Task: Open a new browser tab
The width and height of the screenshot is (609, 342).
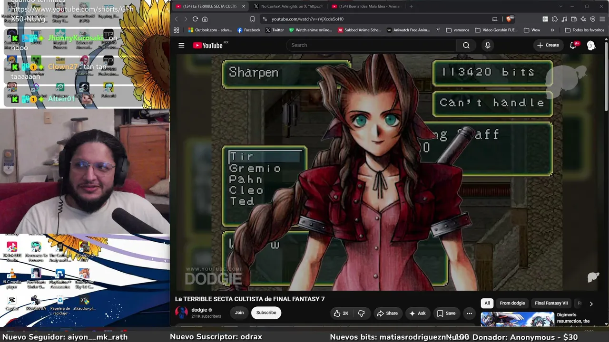Action: coord(412,6)
